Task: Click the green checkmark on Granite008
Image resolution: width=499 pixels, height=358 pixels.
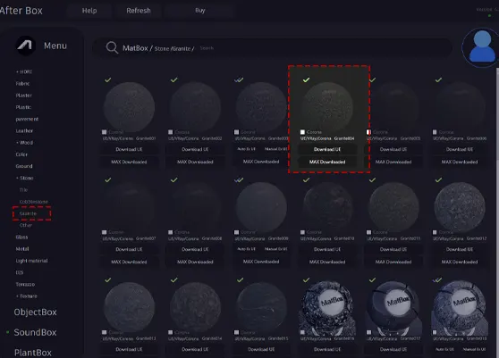Action: 174,179
